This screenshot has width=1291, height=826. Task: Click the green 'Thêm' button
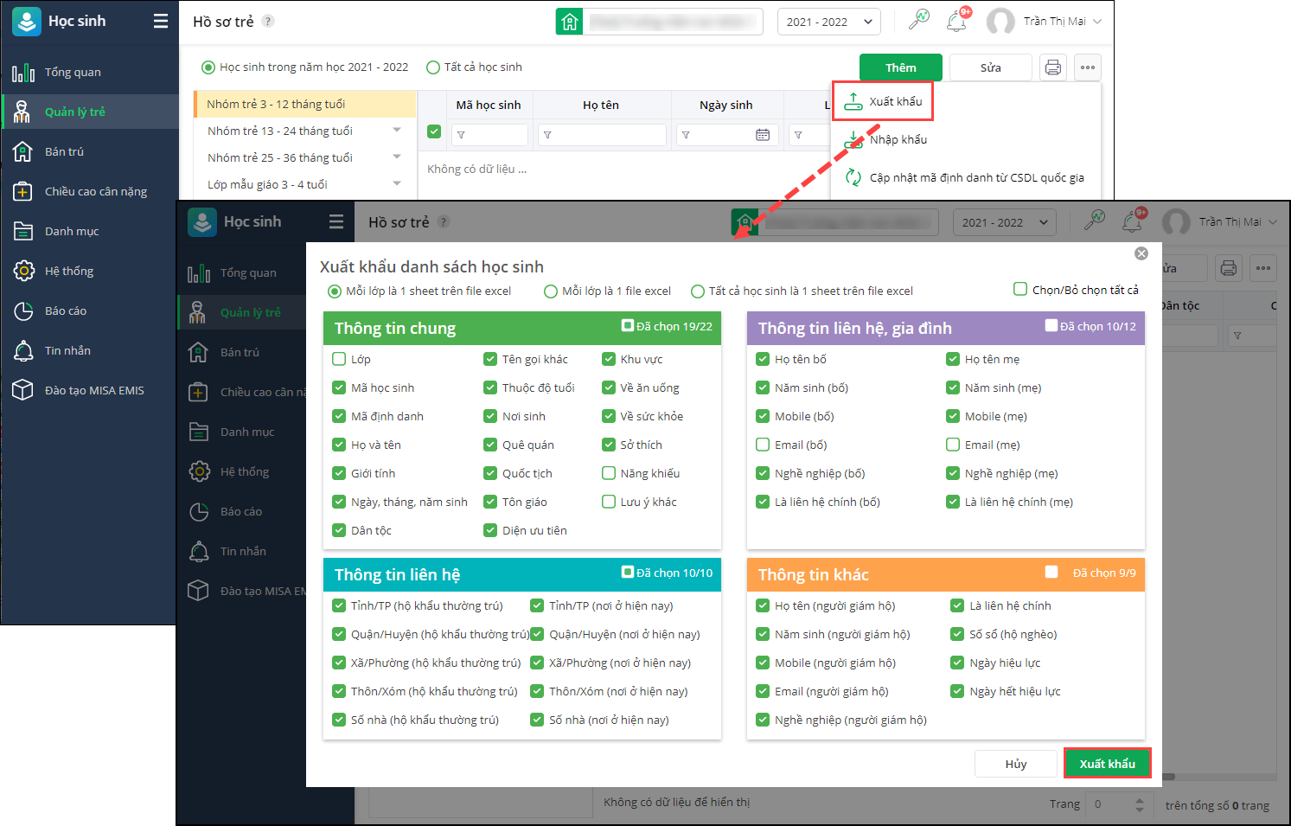(900, 67)
